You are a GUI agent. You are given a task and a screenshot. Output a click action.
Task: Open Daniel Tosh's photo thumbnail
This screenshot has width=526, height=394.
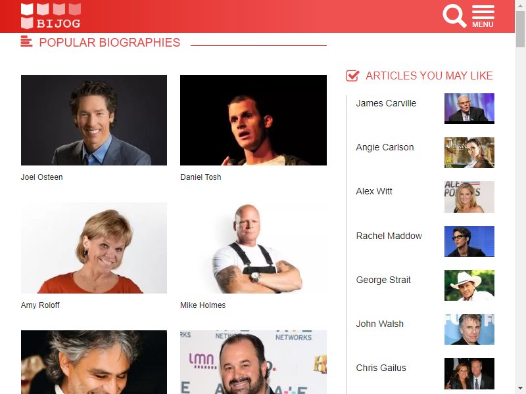coord(253,120)
